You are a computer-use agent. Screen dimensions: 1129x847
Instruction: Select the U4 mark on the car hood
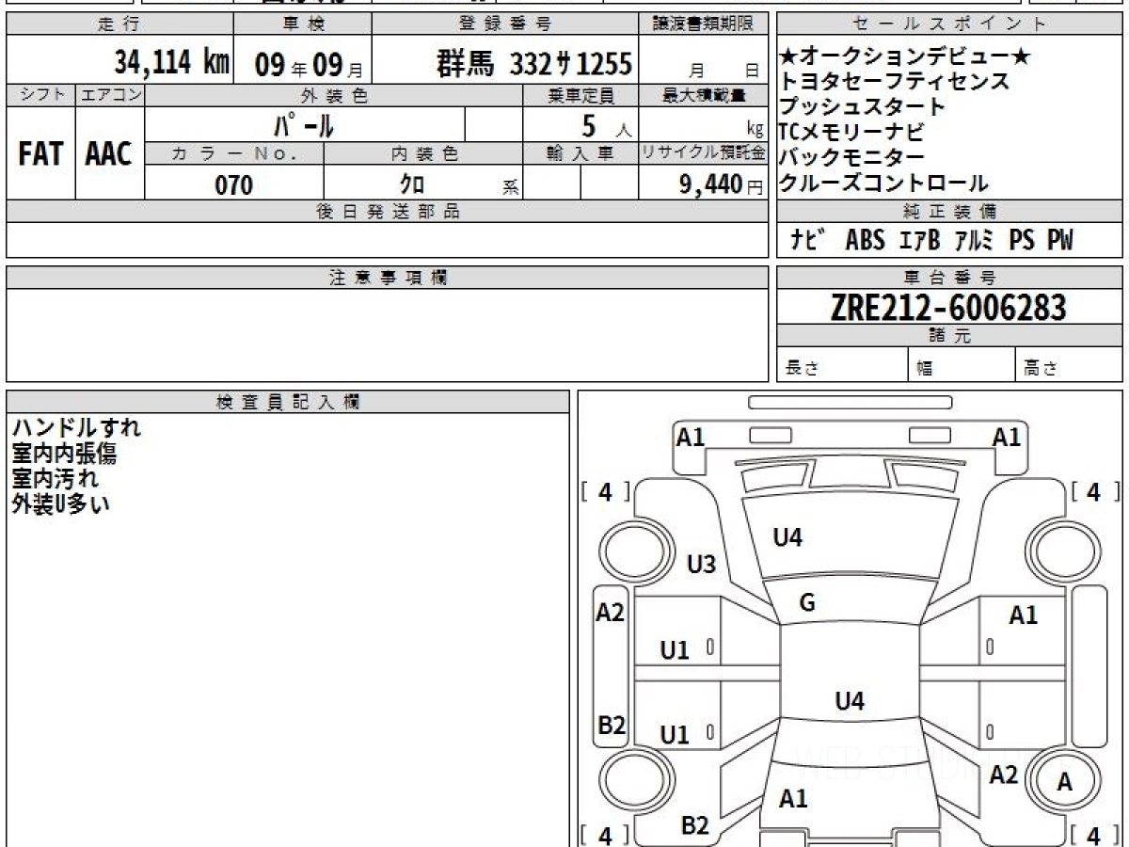787,537
